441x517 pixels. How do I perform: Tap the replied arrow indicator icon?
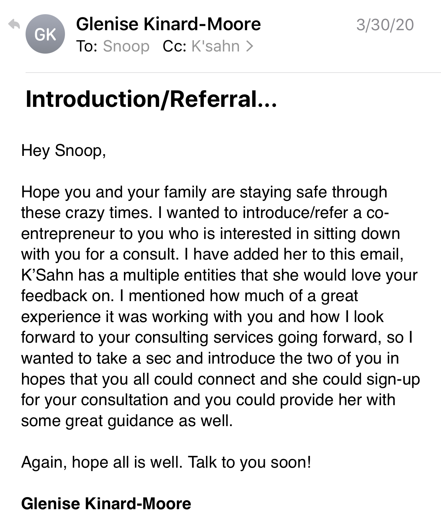(x=14, y=24)
